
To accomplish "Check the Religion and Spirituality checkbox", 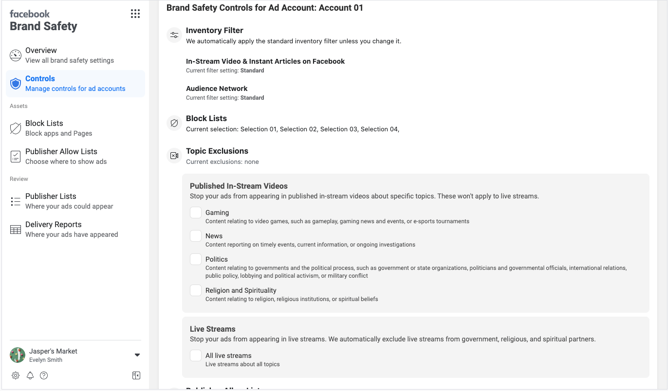I will [x=195, y=290].
